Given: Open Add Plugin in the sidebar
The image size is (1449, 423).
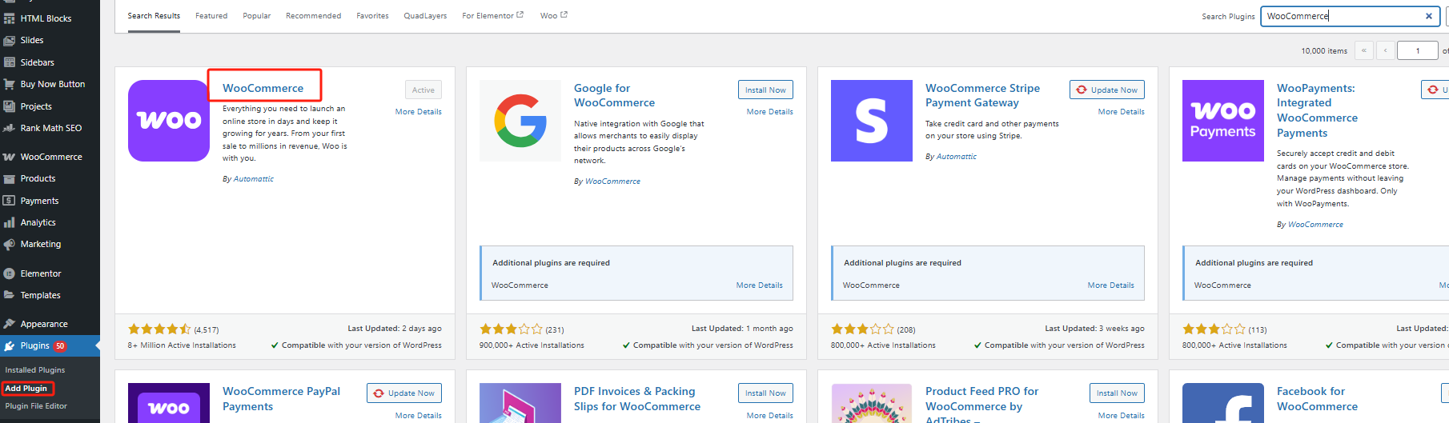Looking at the screenshot, I should pos(26,389).
